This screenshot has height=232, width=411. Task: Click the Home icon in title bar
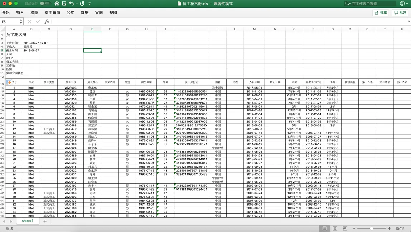(x=57, y=4)
